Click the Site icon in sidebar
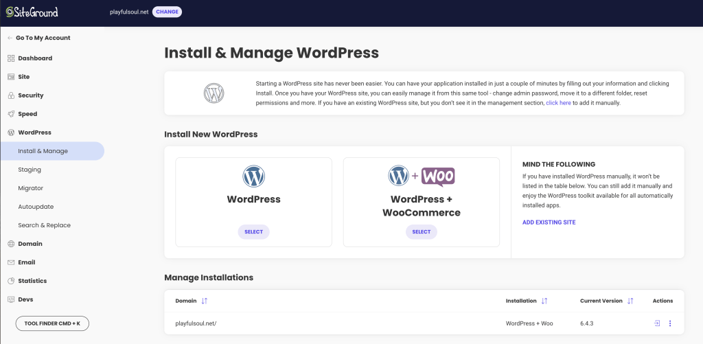This screenshot has width=703, height=344. [x=11, y=77]
